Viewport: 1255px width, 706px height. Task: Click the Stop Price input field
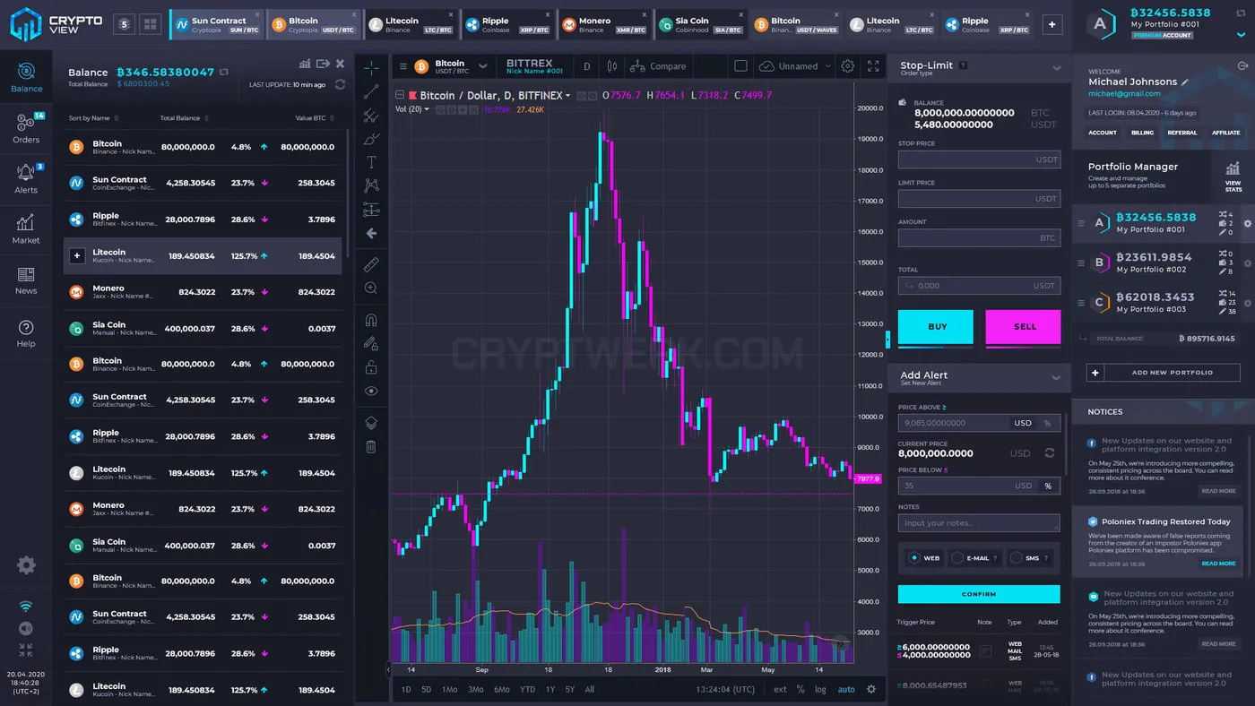[x=979, y=159]
